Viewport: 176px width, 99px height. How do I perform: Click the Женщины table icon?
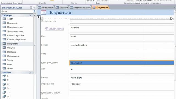point(4,23)
